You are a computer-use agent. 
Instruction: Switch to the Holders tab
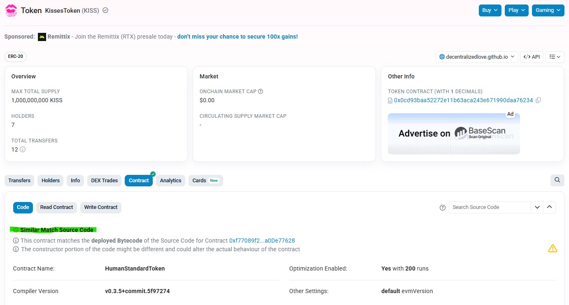coord(51,181)
